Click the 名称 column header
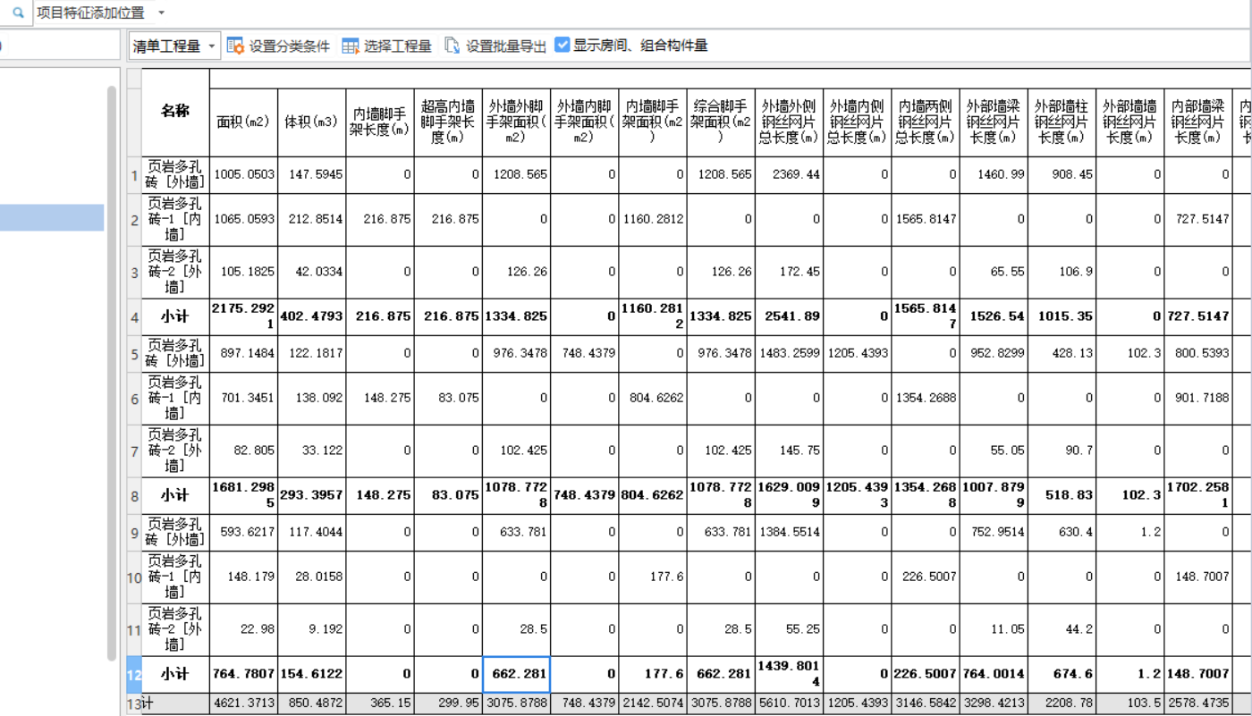The image size is (1252, 716). (175, 112)
